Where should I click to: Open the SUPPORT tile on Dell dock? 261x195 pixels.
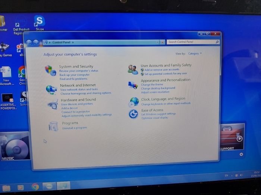[232, 137]
